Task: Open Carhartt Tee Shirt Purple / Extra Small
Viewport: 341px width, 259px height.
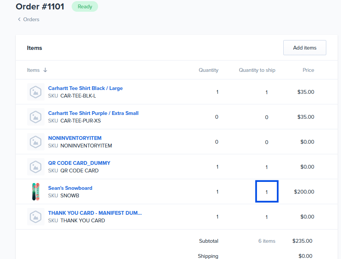Action: pyautogui.click(x=93, y=113)
